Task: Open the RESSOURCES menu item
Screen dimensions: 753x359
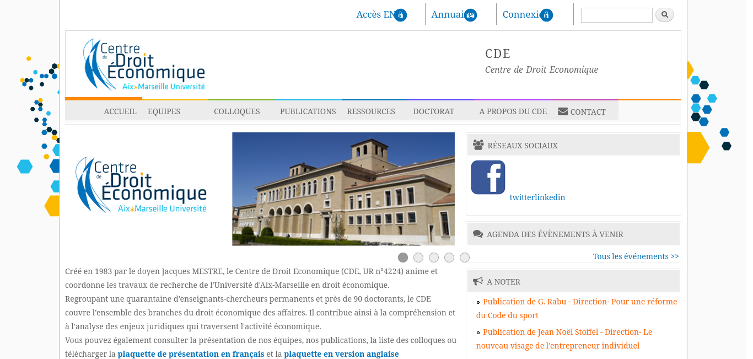Action: (x=371, y=111)
